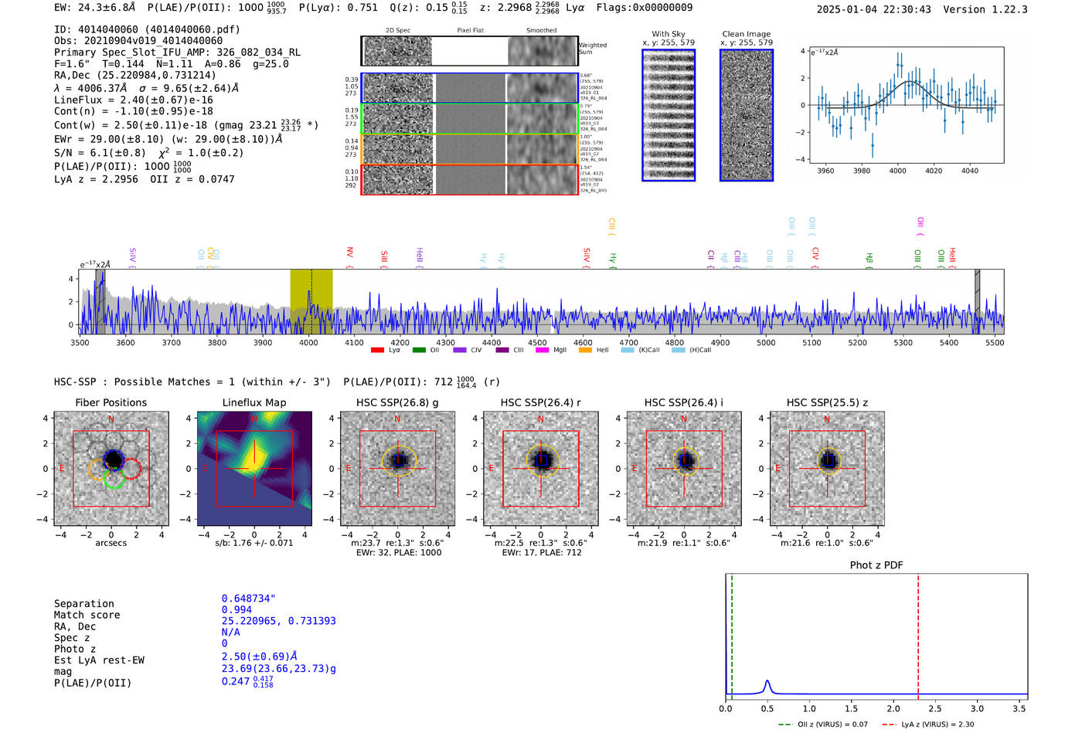Viewport: 1082px width, 736px height.
Task: Click the 'P(Lyα): 0.751' header value
Action: (339, 8)
